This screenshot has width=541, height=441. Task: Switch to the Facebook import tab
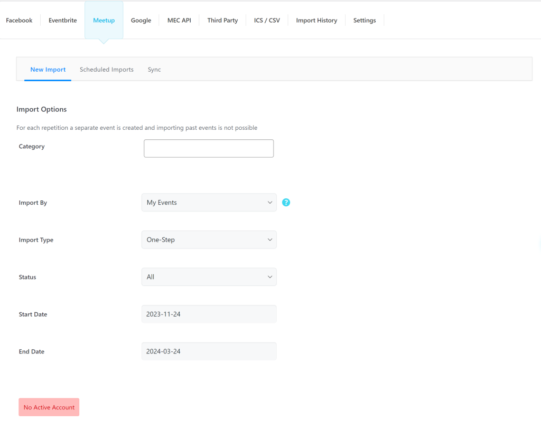click(19, 20)
